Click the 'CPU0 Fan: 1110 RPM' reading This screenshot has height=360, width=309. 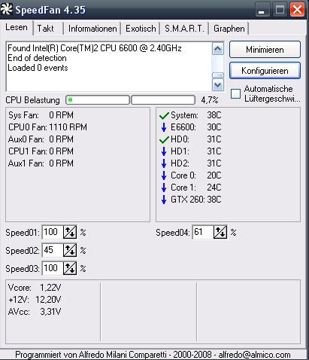tap(47, 127)
